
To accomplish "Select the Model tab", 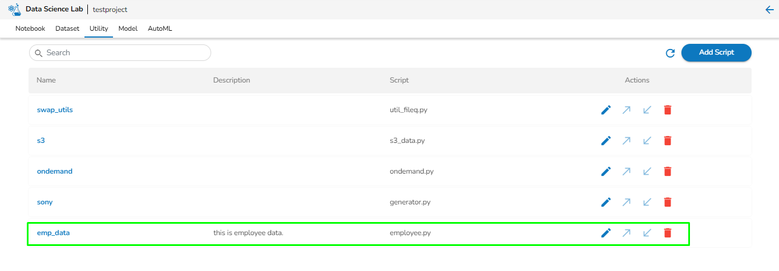I will [x=128, y=28].
